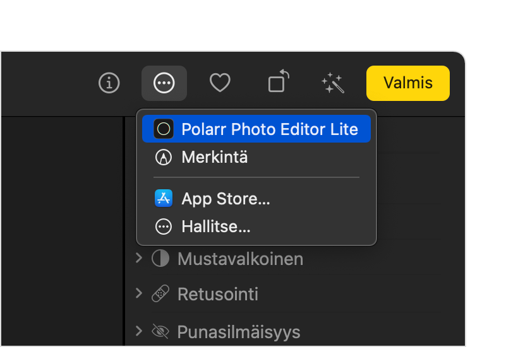The width and height of the screenshot is (518, 347).
Task: Apply auto-enhance with magic wand
Action: (x=333, y=83)
